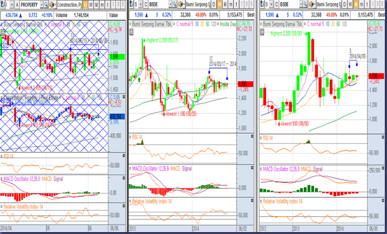Viewport: 387px width, 234px height.
Task: Click Bumi Serpong Damai Tbk legend in middle chart
Action: click(x=152, y=24)
